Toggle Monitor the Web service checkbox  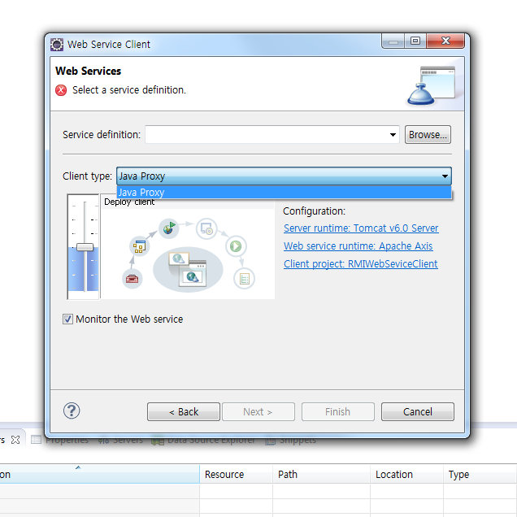68,319
